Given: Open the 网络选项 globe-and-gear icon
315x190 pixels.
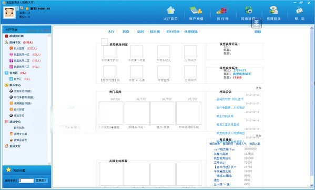Looking at the screenshot, I should [x=249, y=10].
